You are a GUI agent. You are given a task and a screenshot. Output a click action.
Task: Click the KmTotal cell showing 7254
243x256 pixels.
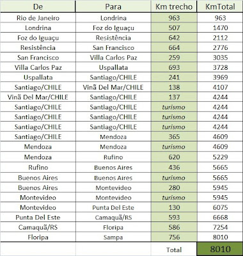(x=220, y=227)
